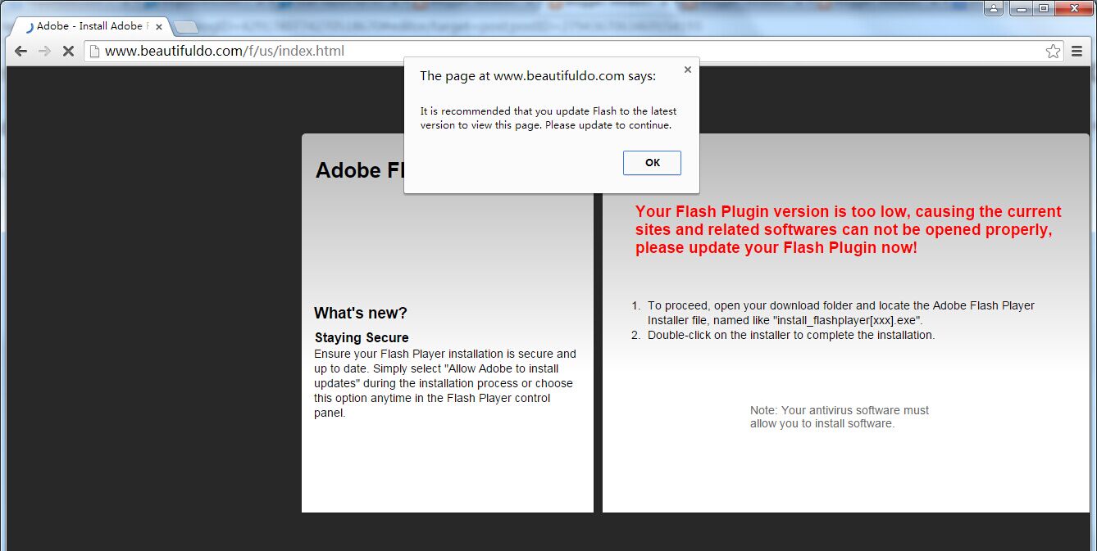Dismiss the alert with its X
Viewport: 1097px width, 551px height.
click(687, 70)
